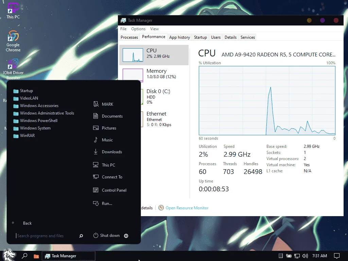Open the MARK user folder
The height and width of the screenshot is (261, 348).
click(103, 104)
